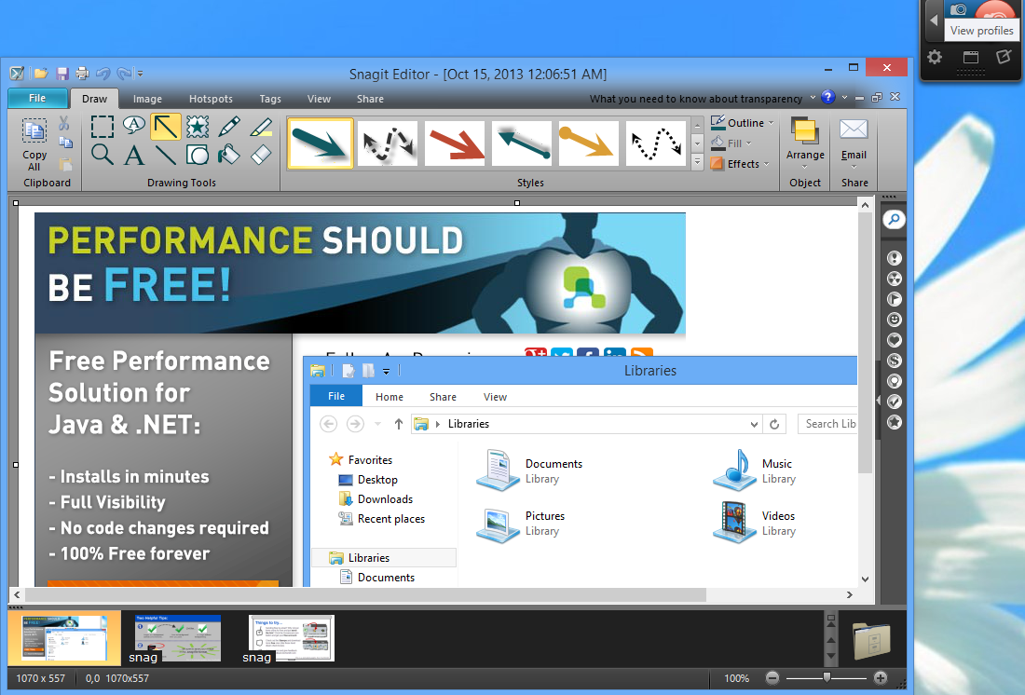Activate the Selection marquee tool
The height and width of the screenshot is (695, 1025).
click(x=102, y=126)
